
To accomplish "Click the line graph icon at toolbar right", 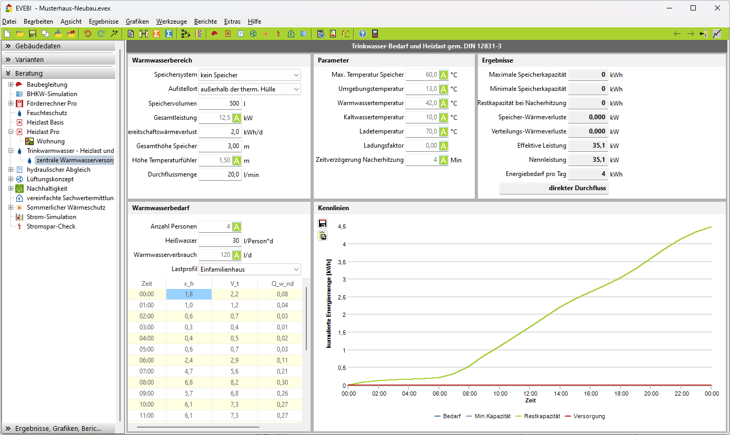I will [717, 34].
